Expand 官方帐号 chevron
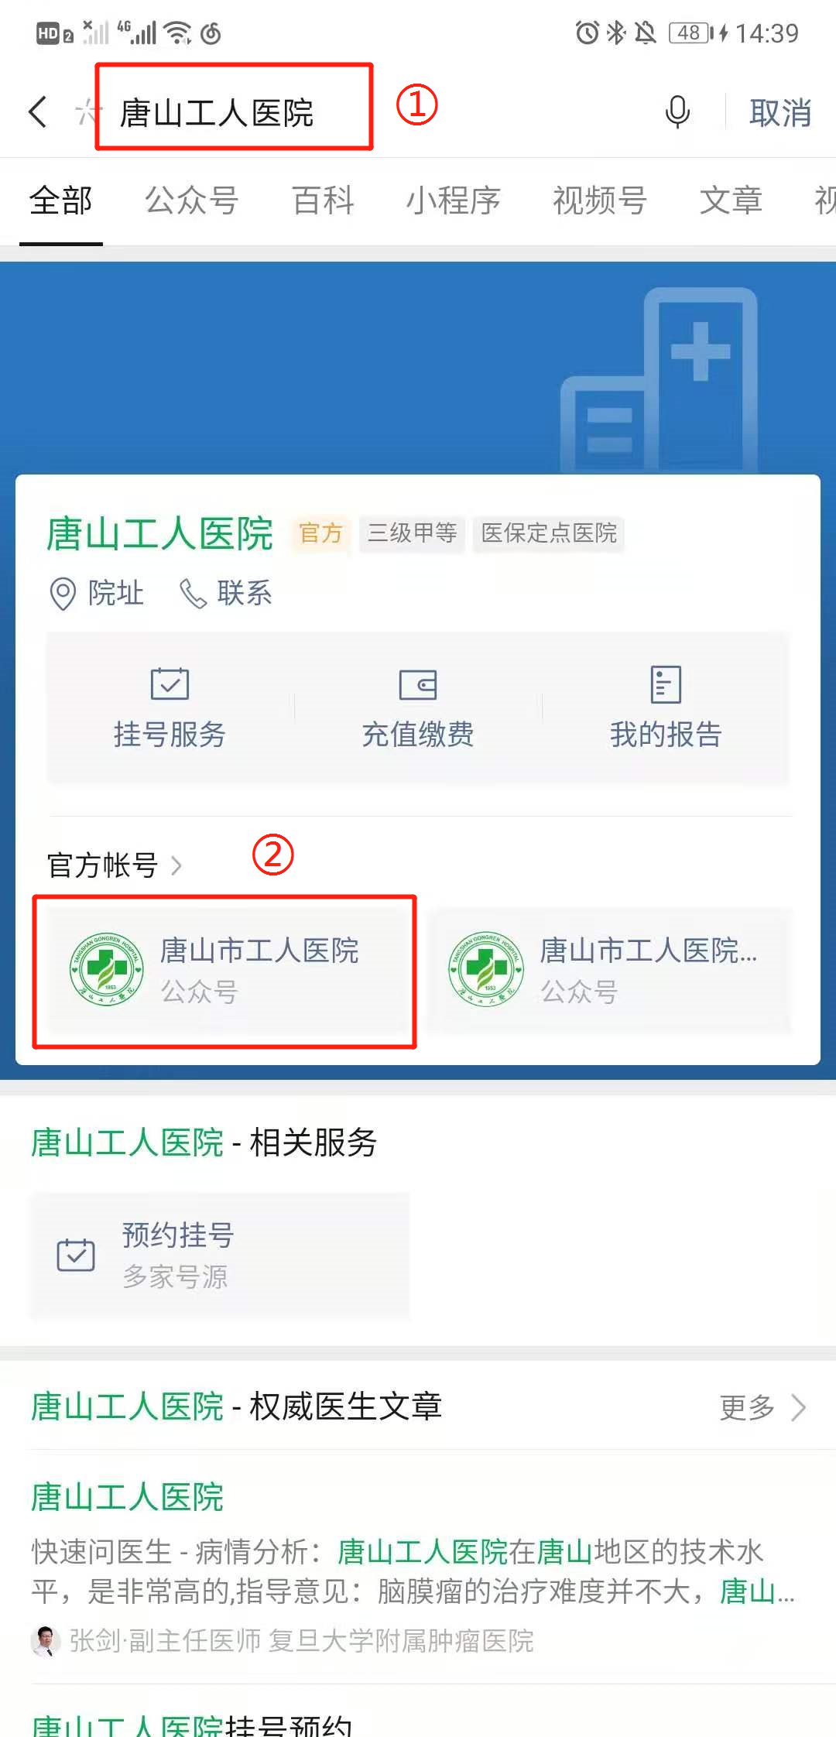Viewport: 836px width, 1737px height. (x=176, y=865)
